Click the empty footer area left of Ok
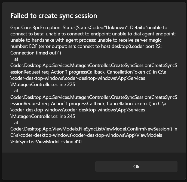Viewport: 187px width, 182px height. coord(49,166)
